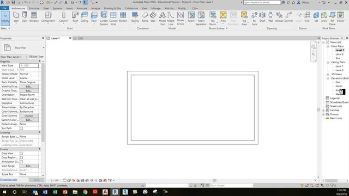
Task: Switch to the Structure ribbon tab
Action: (34, 8)
